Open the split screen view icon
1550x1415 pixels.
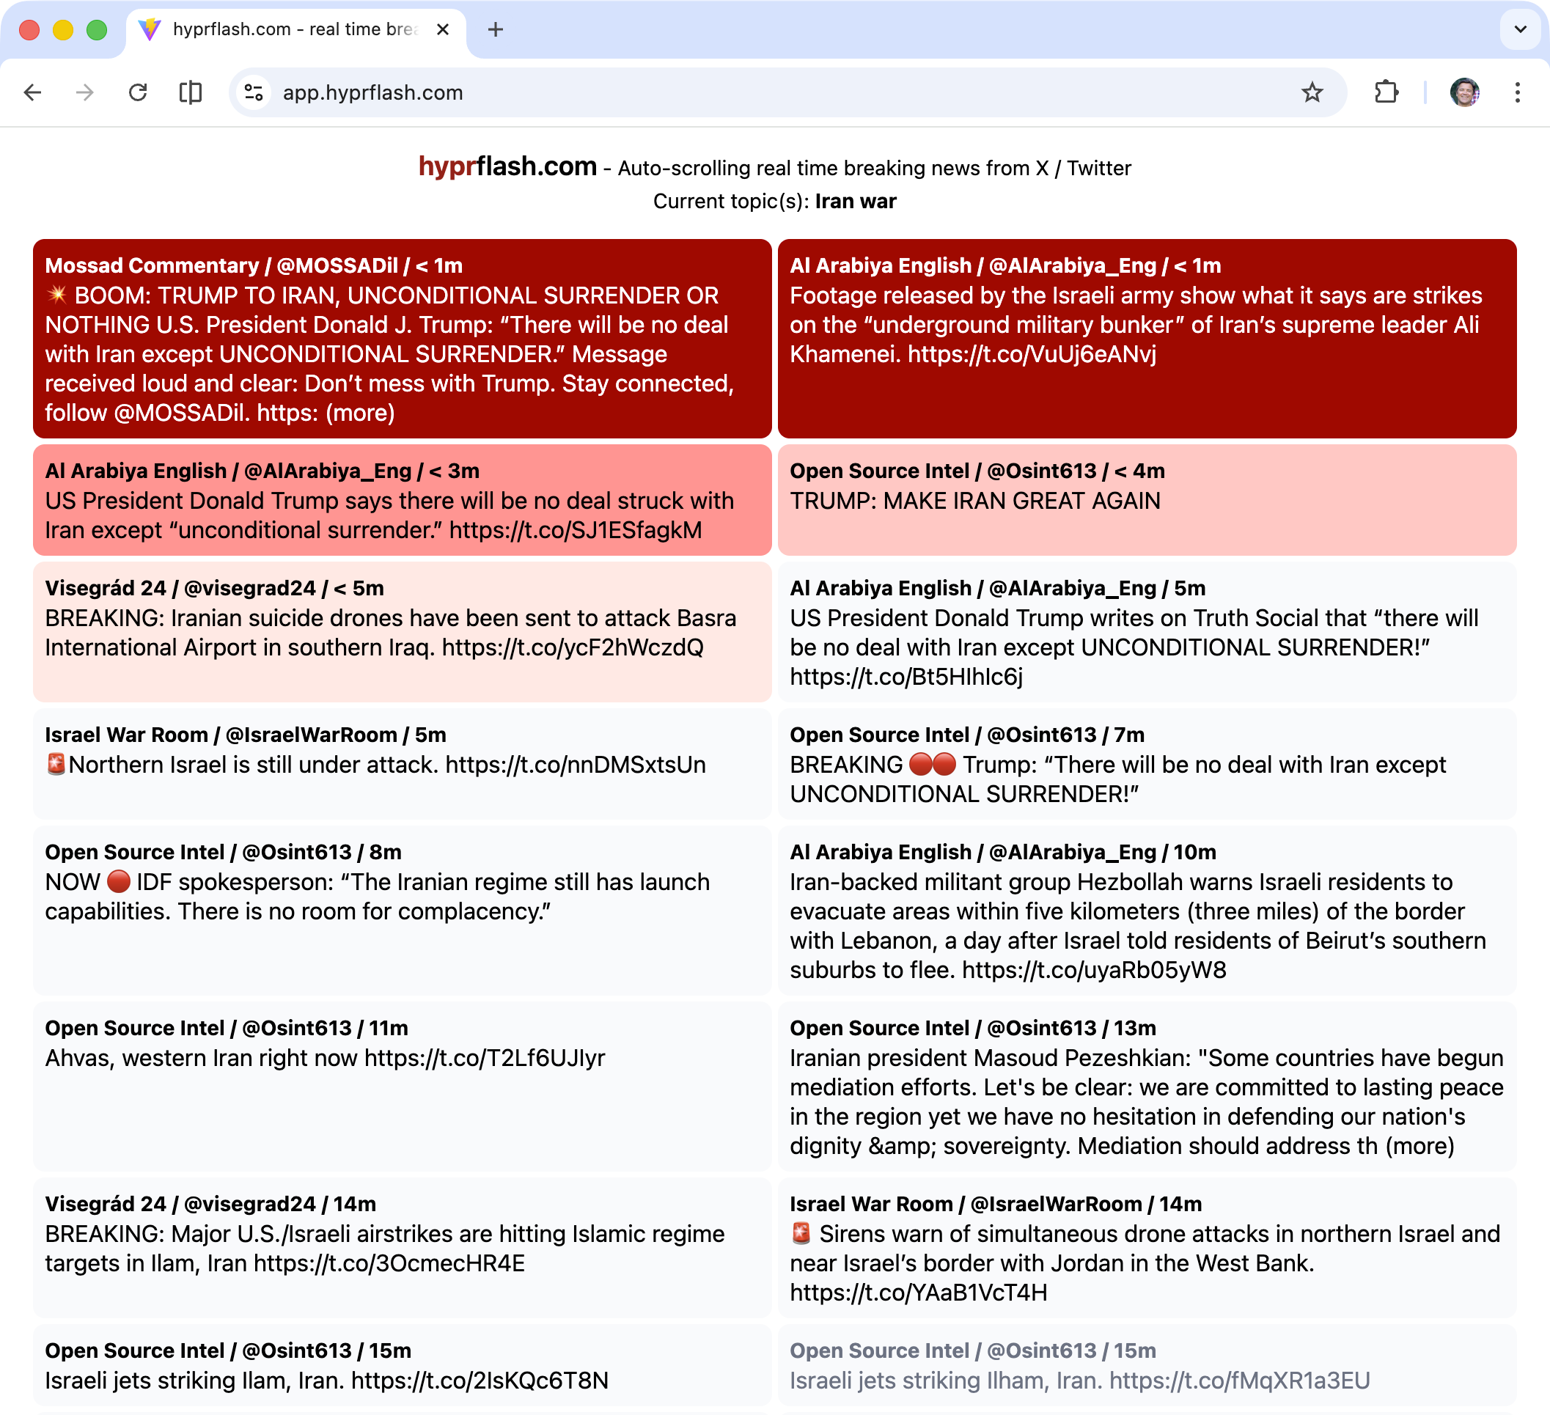[x=191, y=92]
